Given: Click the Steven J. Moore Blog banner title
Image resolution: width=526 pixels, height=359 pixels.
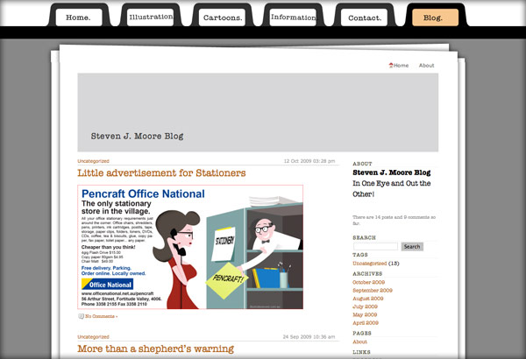Looking at the screenshot, I should [x=137, y=136].
